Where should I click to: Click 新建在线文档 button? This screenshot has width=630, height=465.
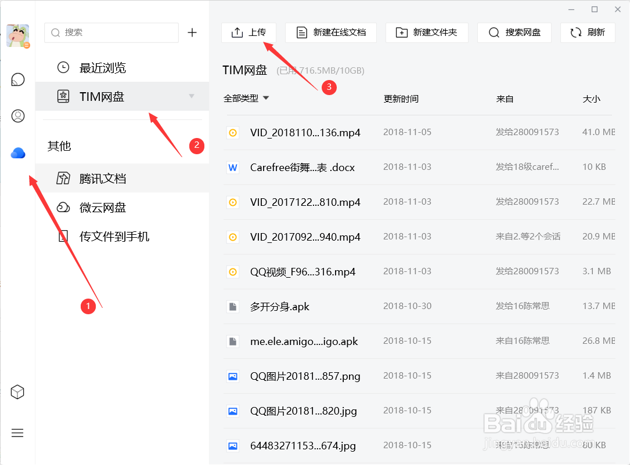tap(330, 32)
